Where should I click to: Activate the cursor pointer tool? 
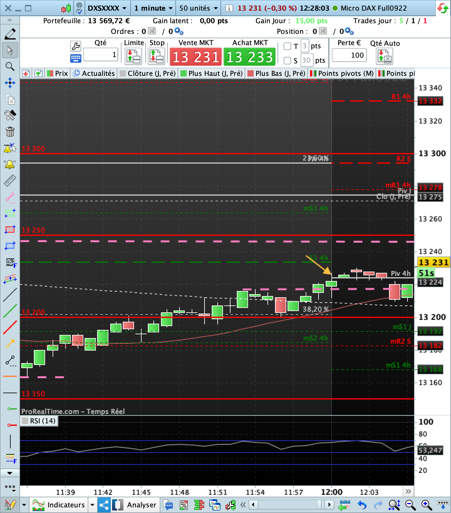[x=10, y=50]
